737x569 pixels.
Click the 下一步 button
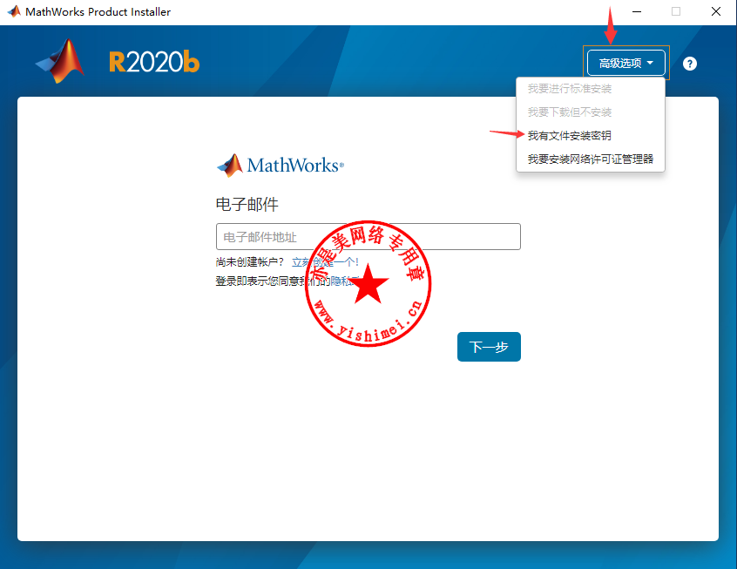tap(489, 347)
